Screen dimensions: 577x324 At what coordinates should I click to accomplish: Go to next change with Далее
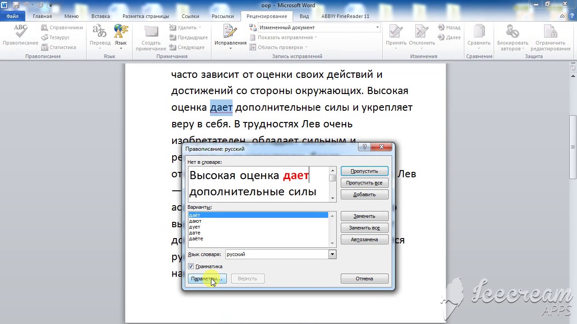(x=449, y=37)
